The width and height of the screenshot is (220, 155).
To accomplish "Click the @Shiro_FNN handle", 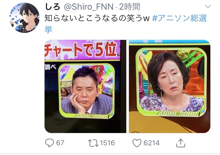I will (x=89, y=7).
